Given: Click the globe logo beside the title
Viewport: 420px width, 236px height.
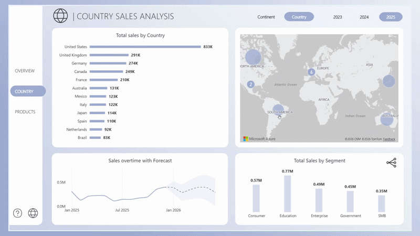Looking at the screenshot, I should click(x=60, y=16).
